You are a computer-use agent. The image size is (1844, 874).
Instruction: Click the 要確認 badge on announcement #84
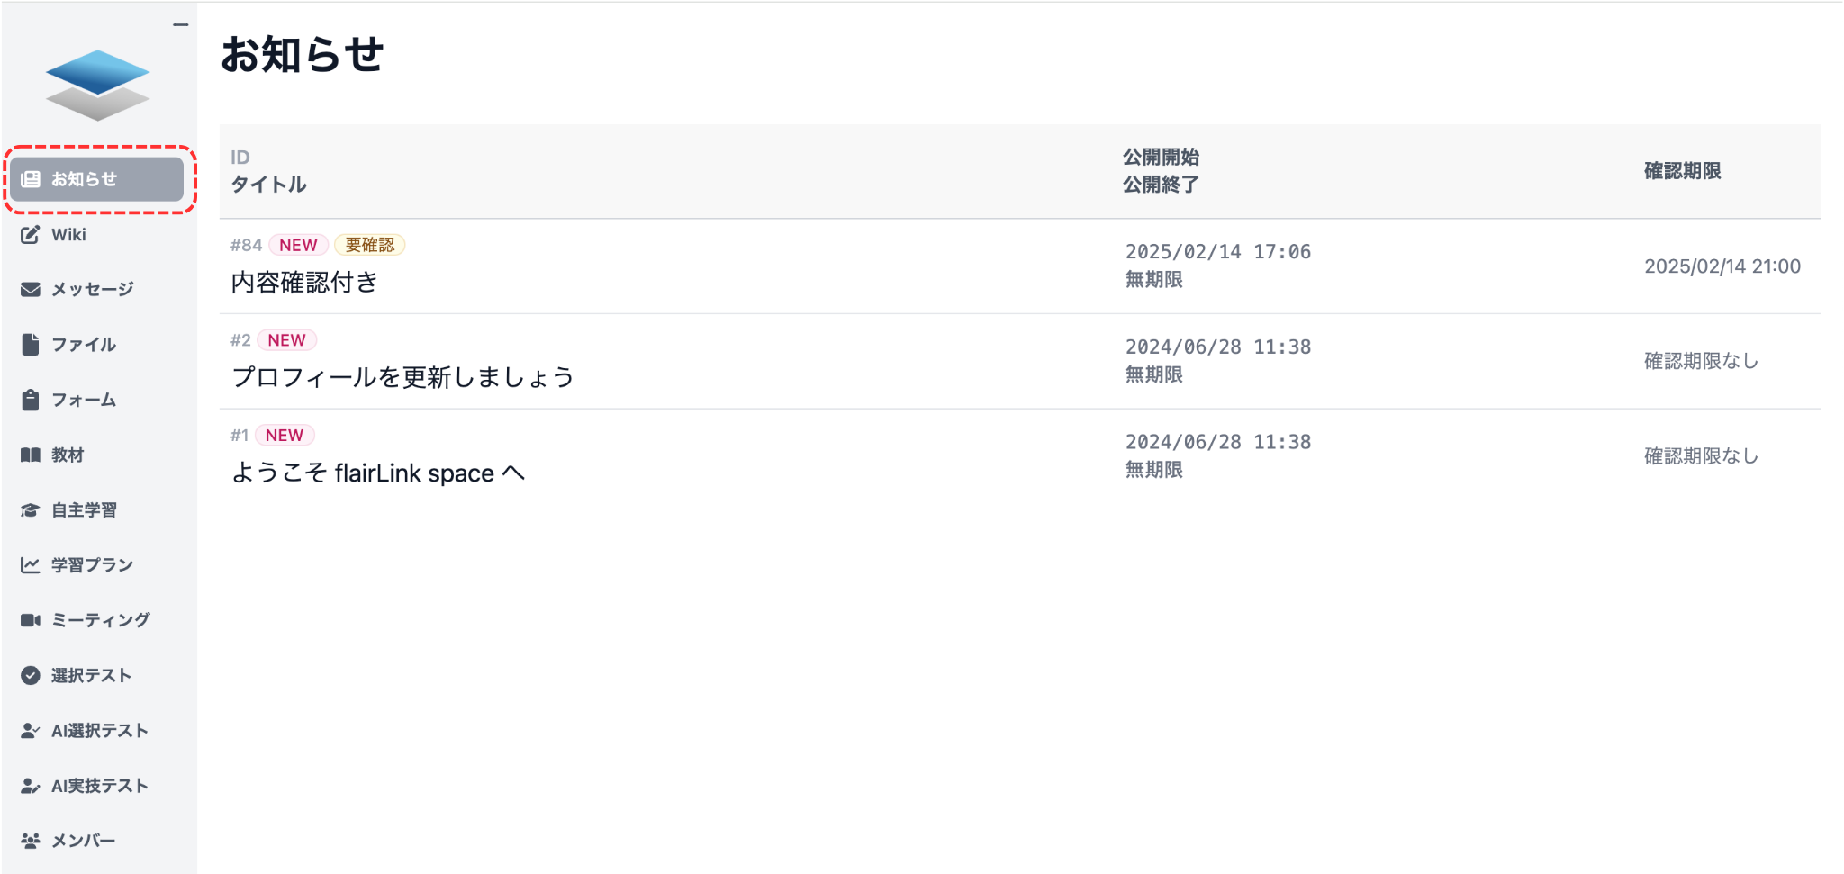tap(370, 245)
